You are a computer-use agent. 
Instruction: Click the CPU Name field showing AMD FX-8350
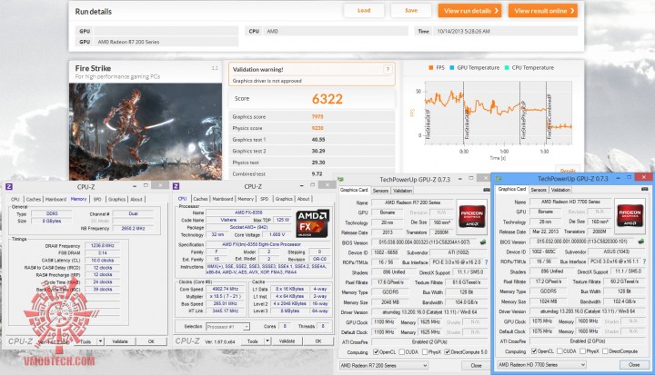pyautogui.click(x=248, y=212)
